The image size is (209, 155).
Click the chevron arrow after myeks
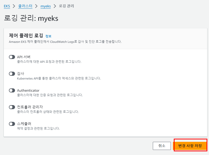pos(55,6)
